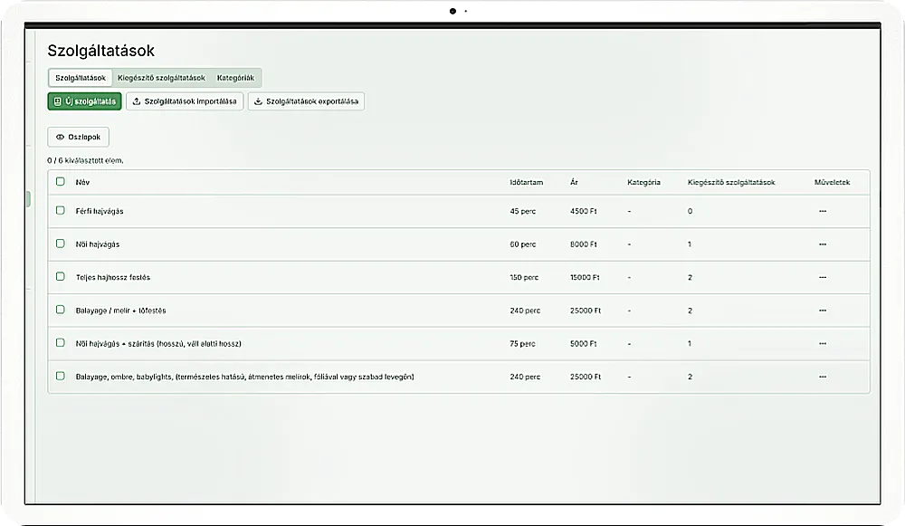Image resolution: width=905 pixels, height=526 pixels.
Task: Check the Női hajvágás row checkbox
Action: pyautogui.click(x=61, y=244)
